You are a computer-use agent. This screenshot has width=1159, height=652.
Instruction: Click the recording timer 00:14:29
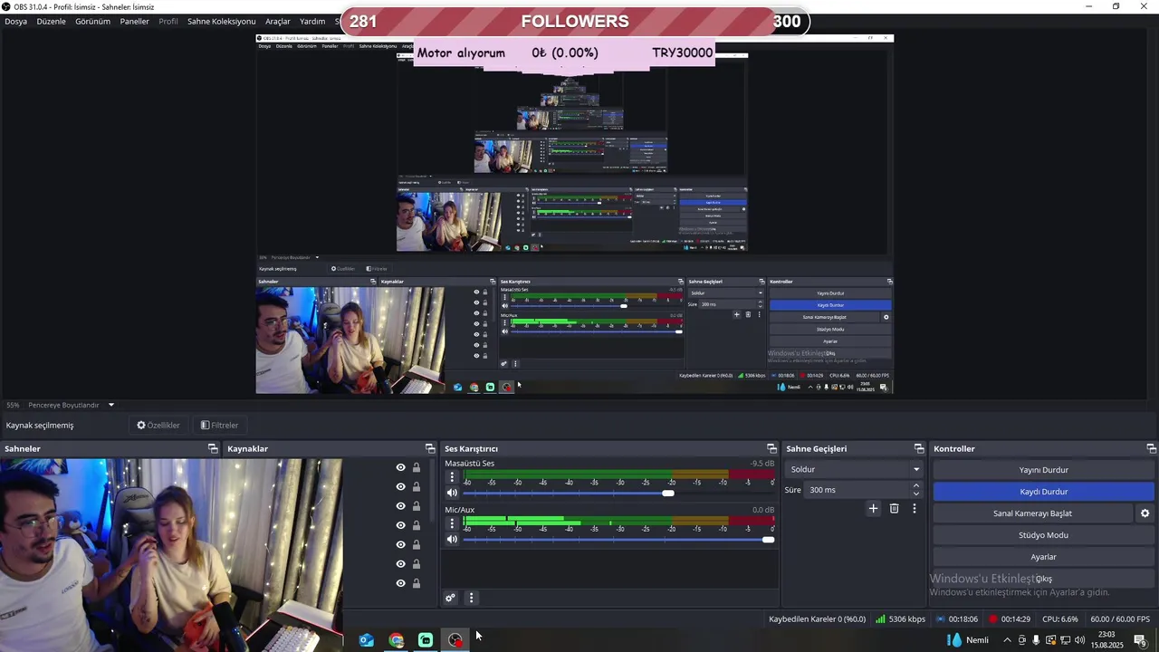coord(1009,619)
